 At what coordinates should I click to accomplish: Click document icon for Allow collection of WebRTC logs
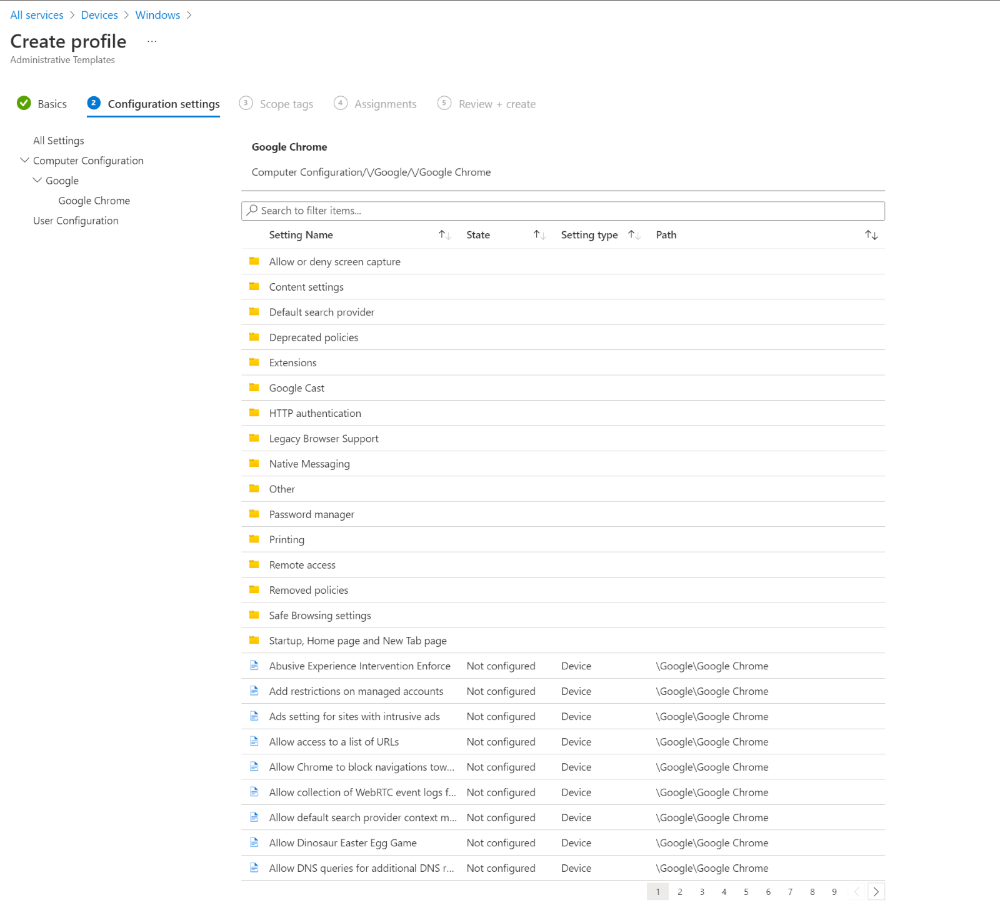point(254,792)
